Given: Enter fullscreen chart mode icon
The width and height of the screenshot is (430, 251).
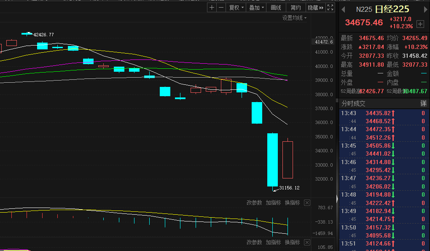Looking at the screenshot, I should (330, 8).
